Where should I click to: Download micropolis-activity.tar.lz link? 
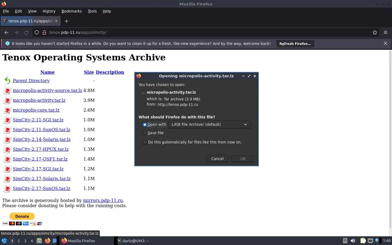coord(39,100)
